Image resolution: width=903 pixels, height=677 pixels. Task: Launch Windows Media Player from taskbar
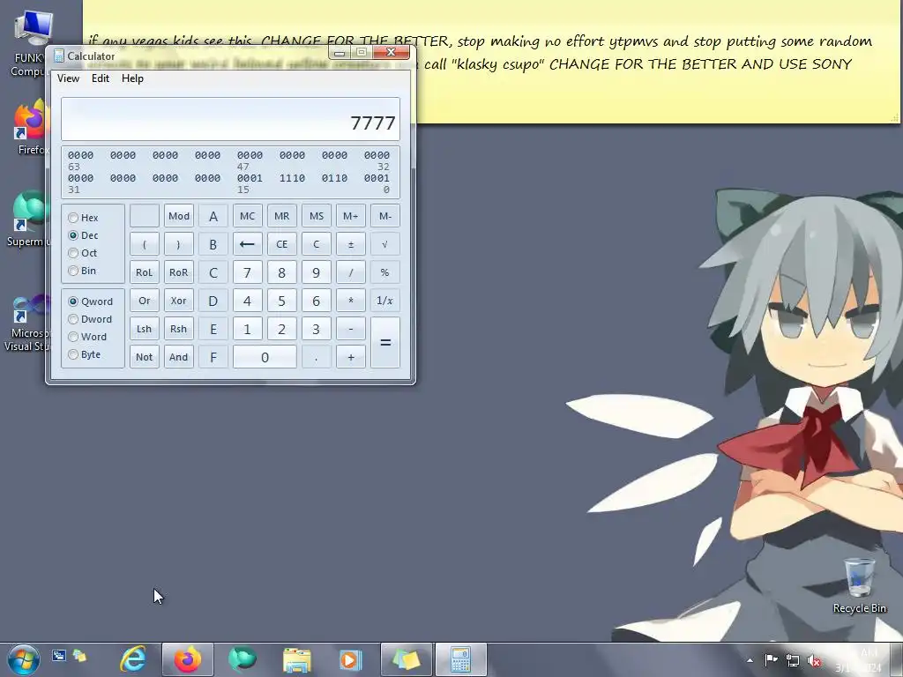tap(351, 659)
